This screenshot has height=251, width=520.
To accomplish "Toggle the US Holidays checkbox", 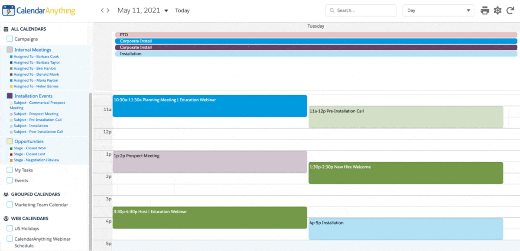I will [10, 228].
